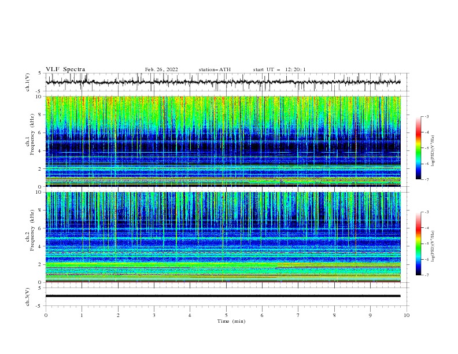458x354 pixels.
Task: Click time axis tick label '5'
Action: click(x=226, y=315)
